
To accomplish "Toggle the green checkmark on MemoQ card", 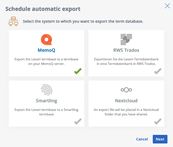I will pos(78,71).
